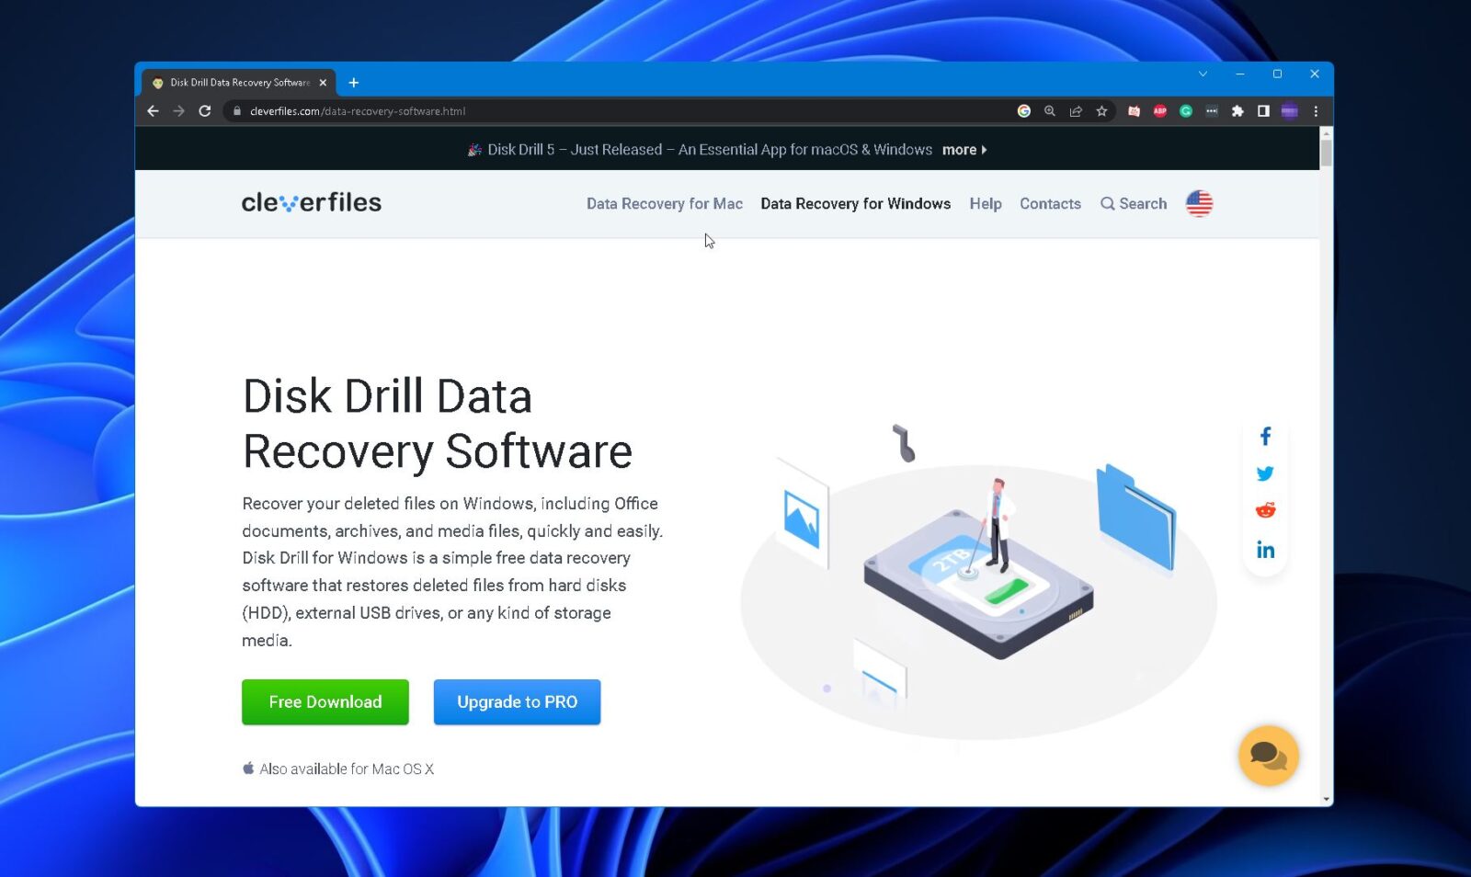
Task: Select the Disk Drill Data Recovery tab
Action: (x=239, y=83)
